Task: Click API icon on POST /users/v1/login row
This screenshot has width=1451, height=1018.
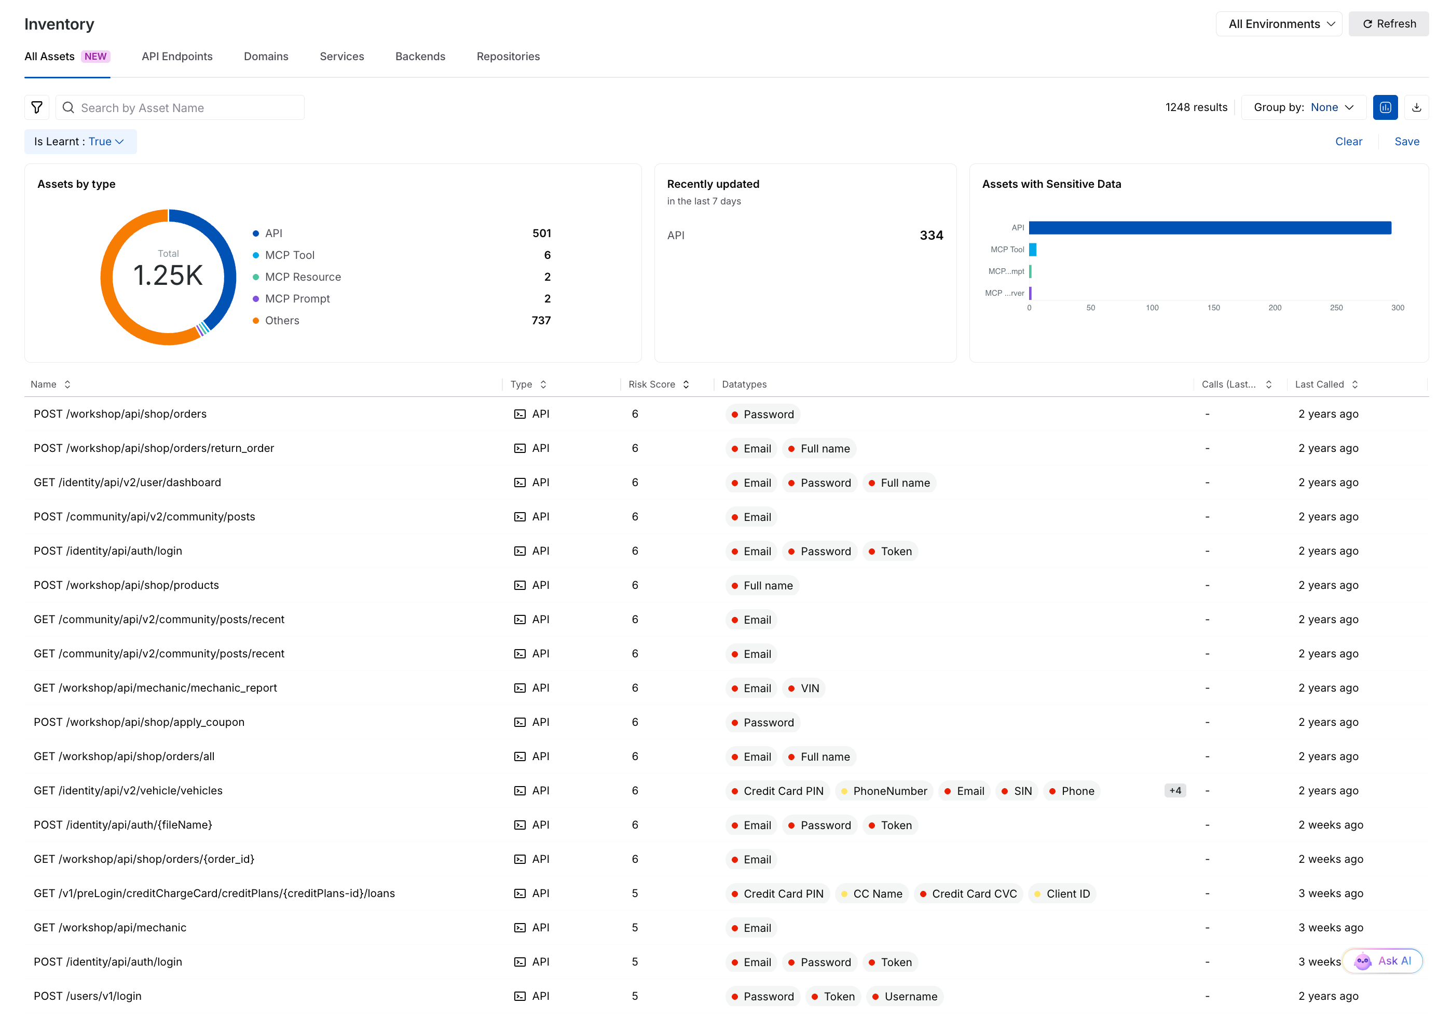Action: 519,996
